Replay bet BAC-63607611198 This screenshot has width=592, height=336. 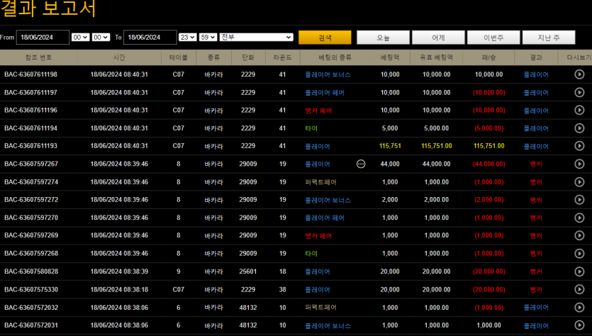pos(579,74)
